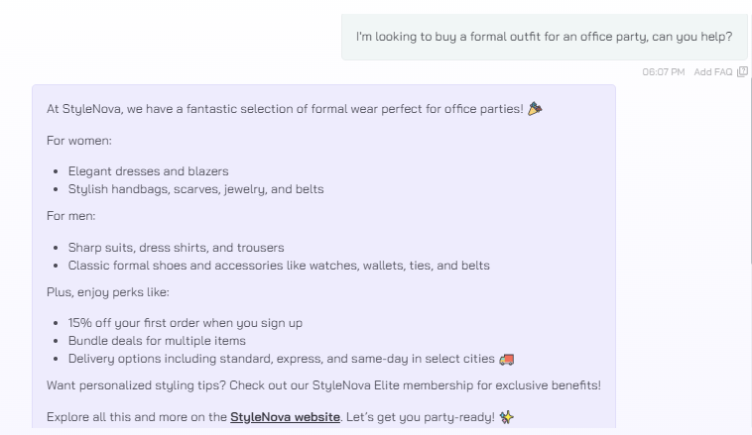
Task: Click the user's formal outfit message bubble
Action: coord(545,37)
